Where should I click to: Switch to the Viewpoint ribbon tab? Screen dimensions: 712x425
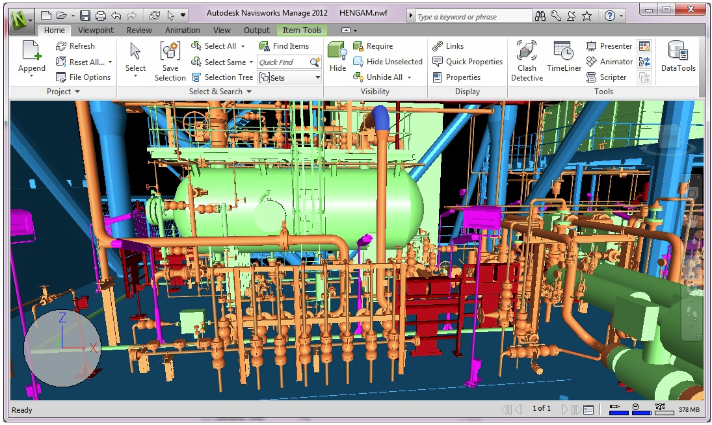coord(96,31)
